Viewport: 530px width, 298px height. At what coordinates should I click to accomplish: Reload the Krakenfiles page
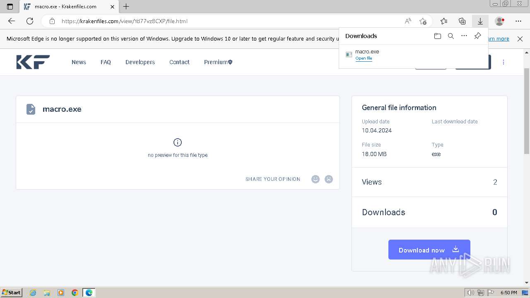[30, 21]
